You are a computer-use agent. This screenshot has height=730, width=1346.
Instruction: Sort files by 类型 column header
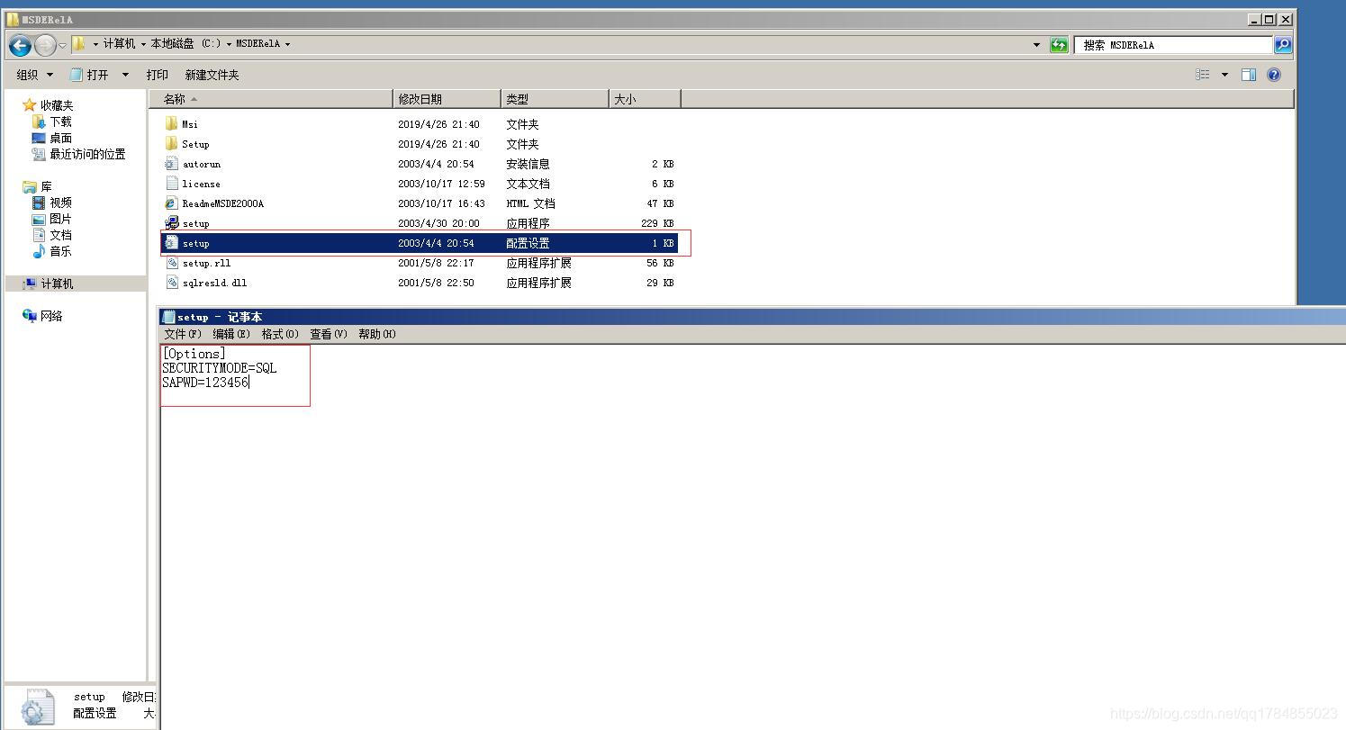click(555, 99)
